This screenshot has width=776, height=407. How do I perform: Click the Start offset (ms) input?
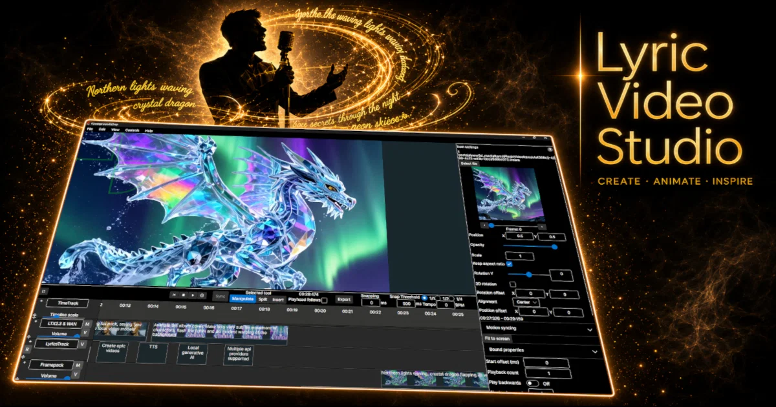coord(546,363)
